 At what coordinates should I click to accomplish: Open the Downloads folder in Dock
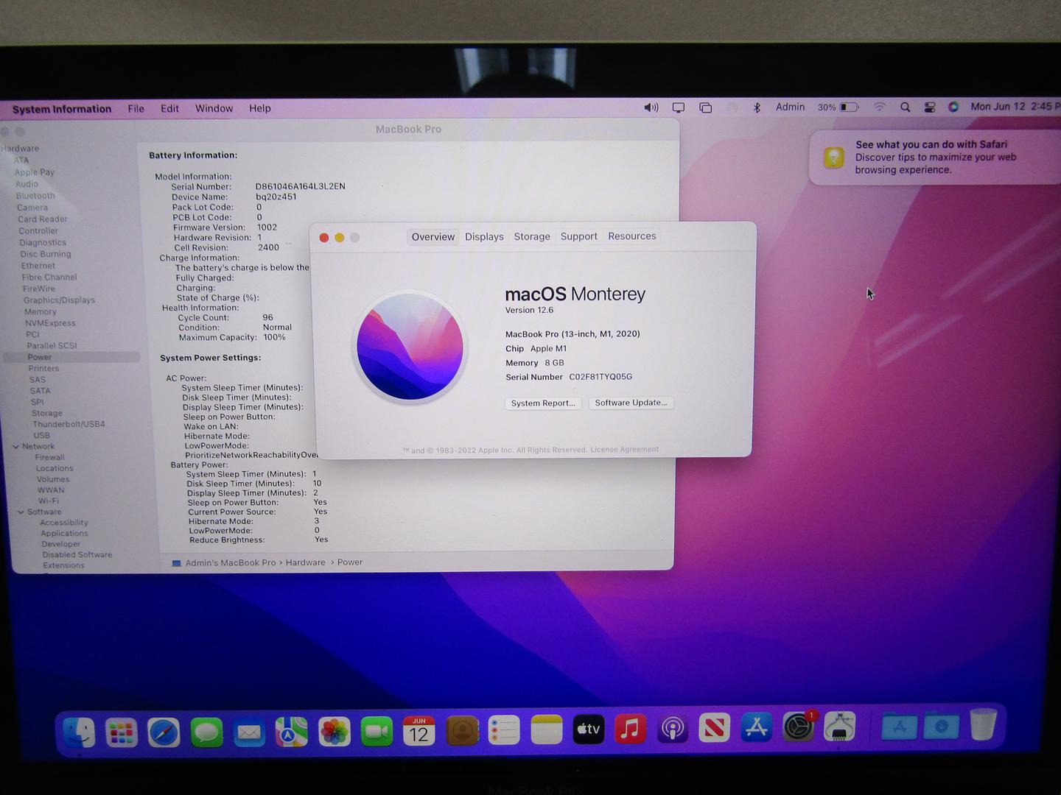tap(941, 727)
